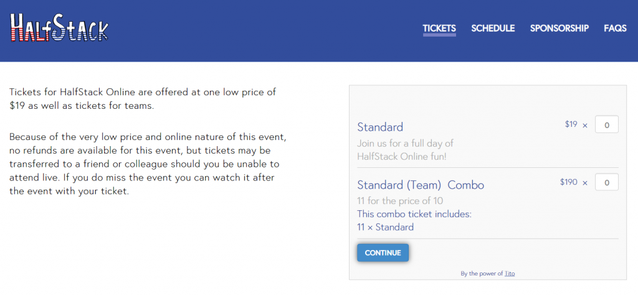
Task: Open the Tickets nav tab
Action: pos(439,29)
